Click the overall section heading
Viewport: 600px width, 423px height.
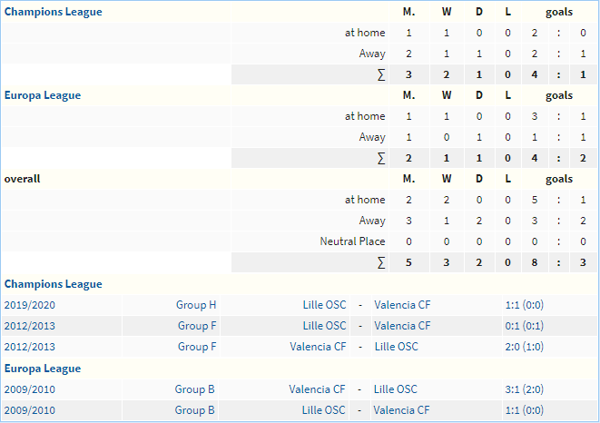[x=22, y=179]
